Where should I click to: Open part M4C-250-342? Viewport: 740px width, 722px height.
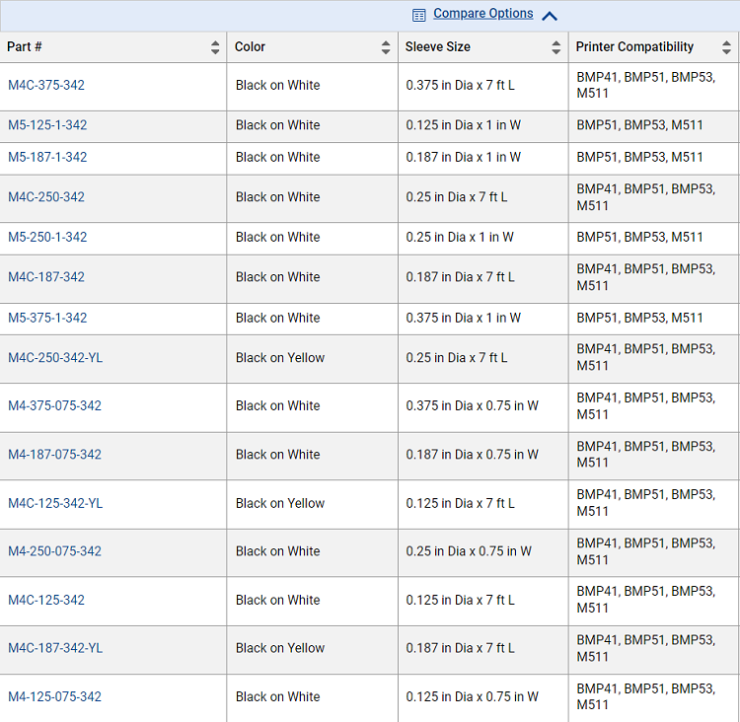(x=46, y=197)
